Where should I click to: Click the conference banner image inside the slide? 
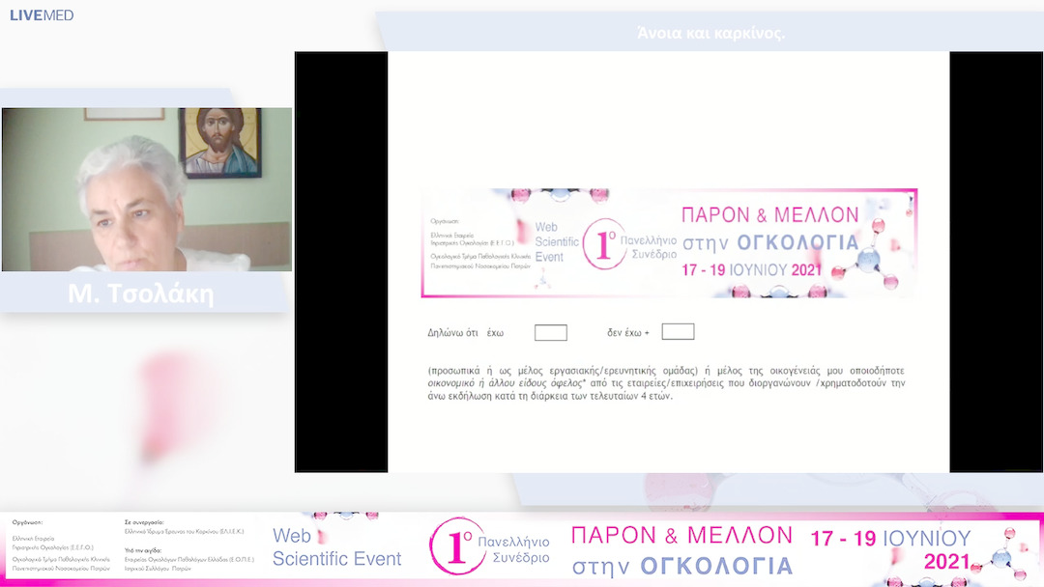(x=669, y=242)
